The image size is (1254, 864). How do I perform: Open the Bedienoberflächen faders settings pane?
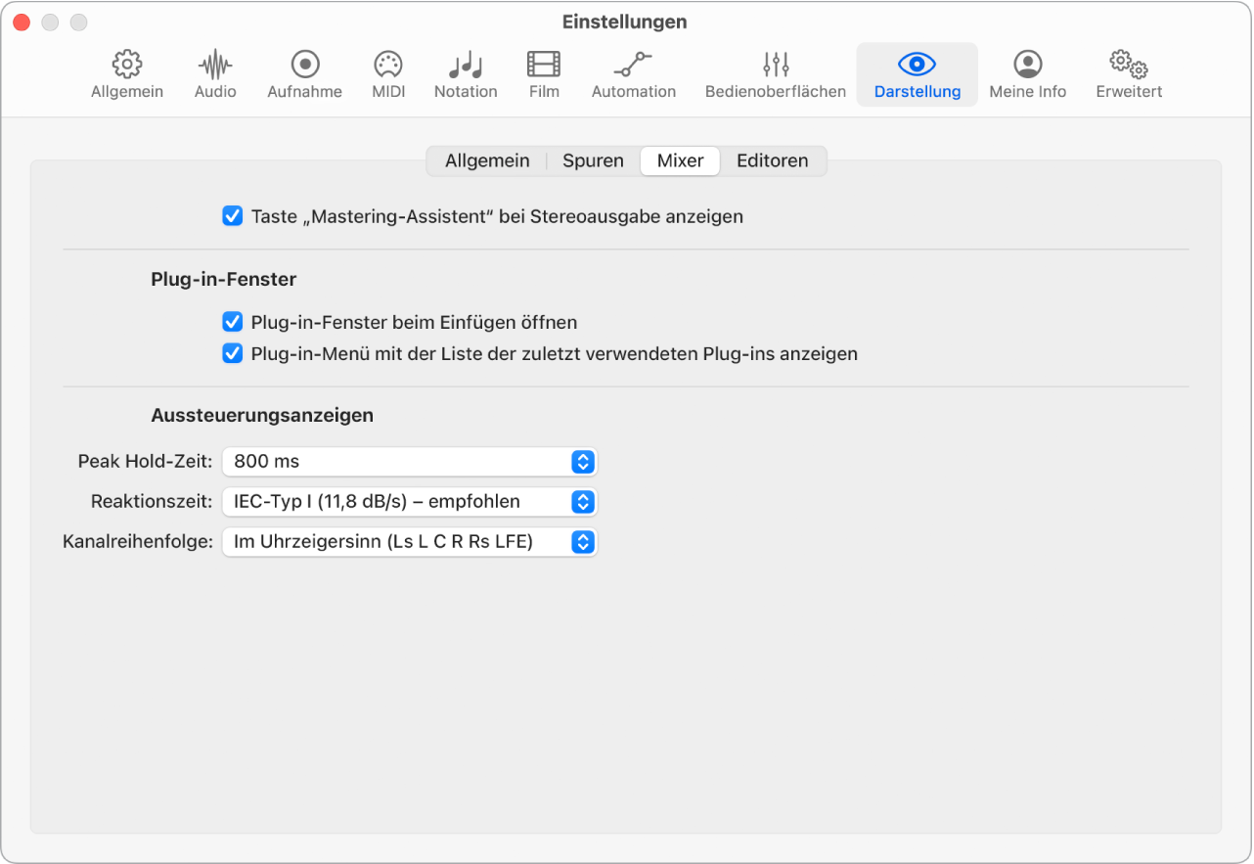776,75
